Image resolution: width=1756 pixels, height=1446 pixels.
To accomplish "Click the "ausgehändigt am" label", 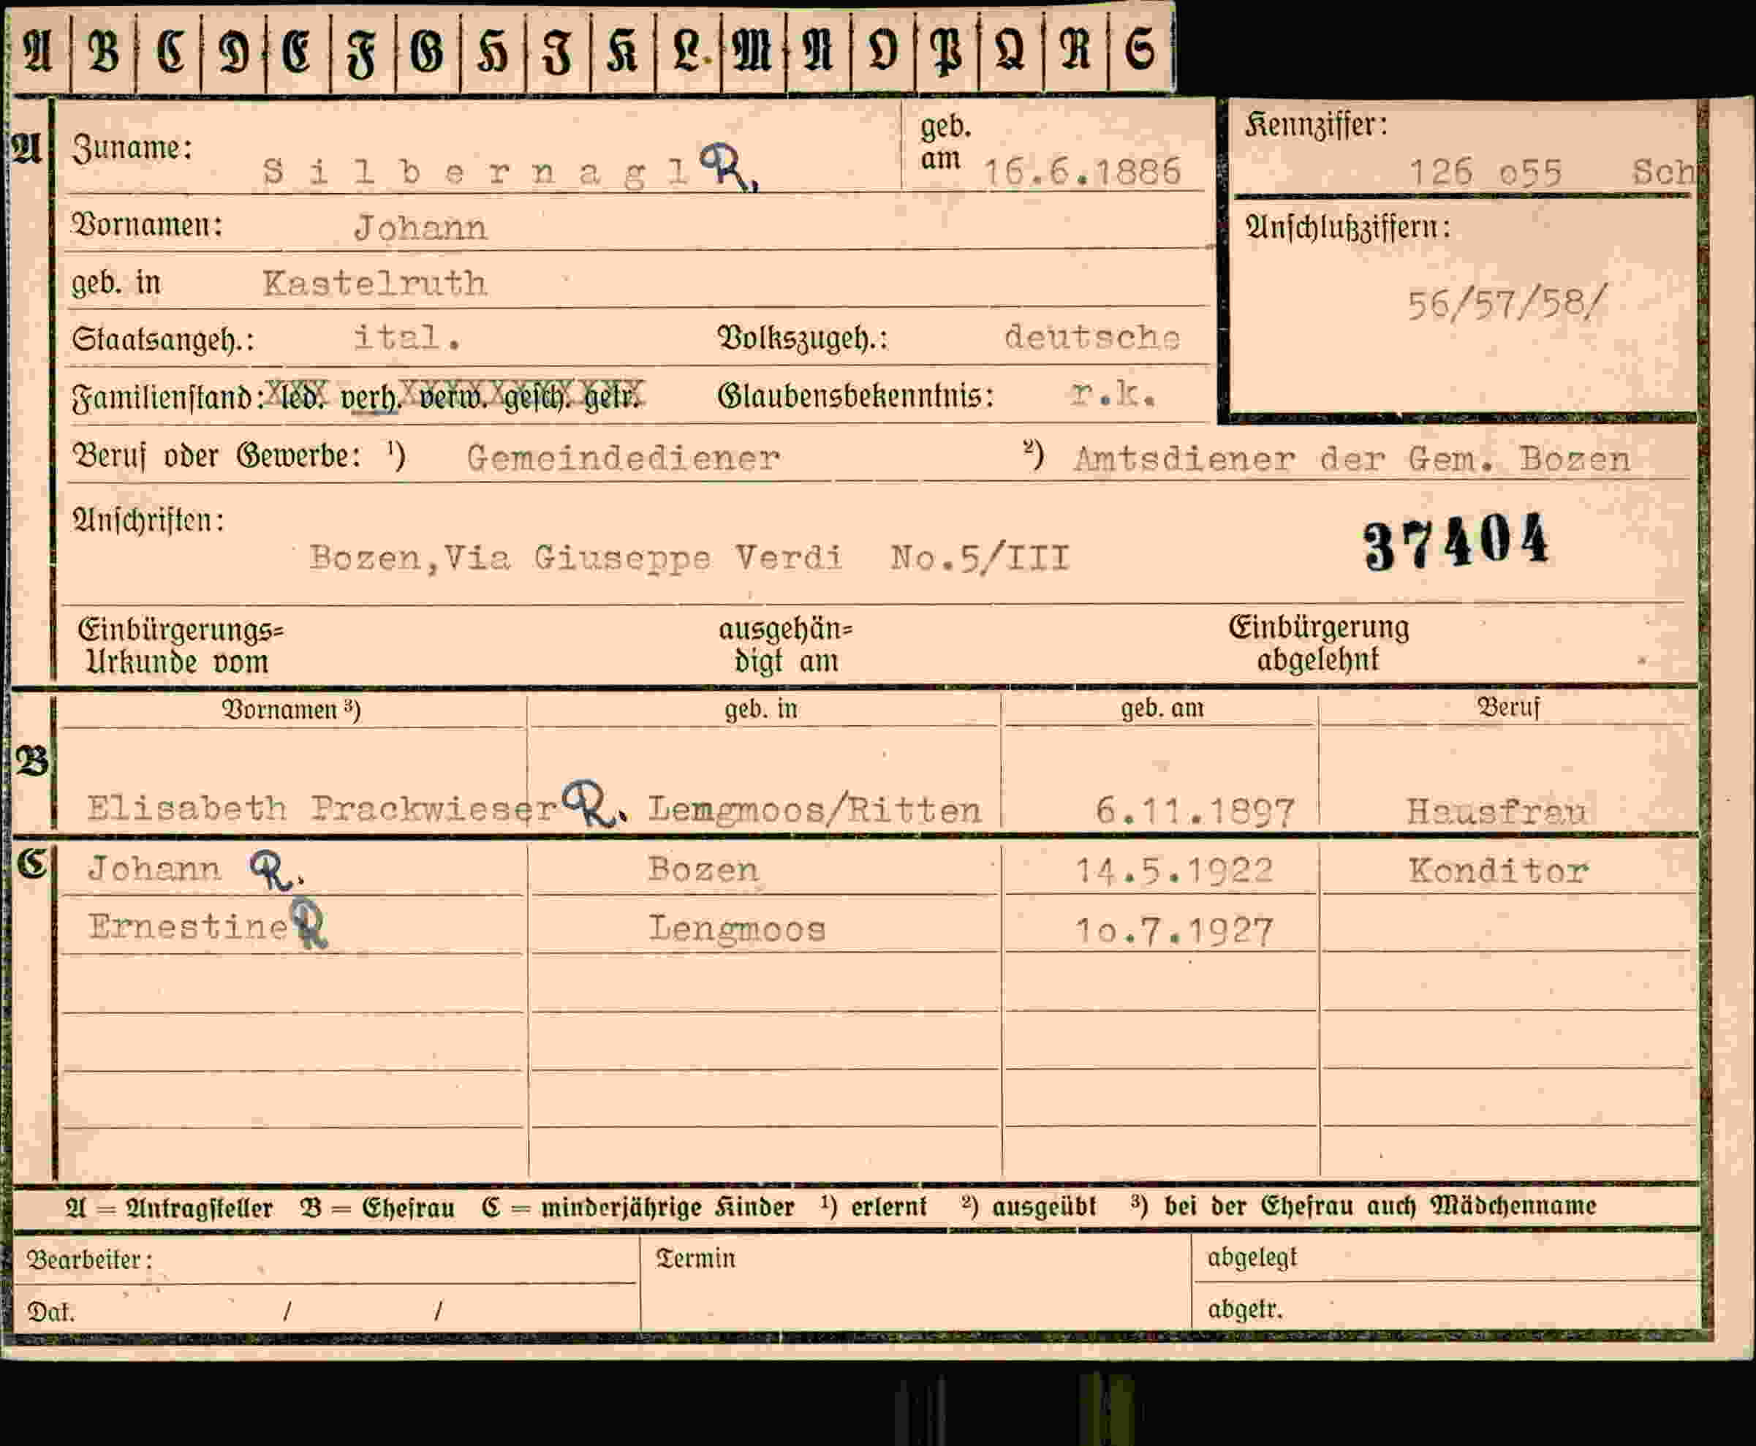I will [x=787, y=646].
